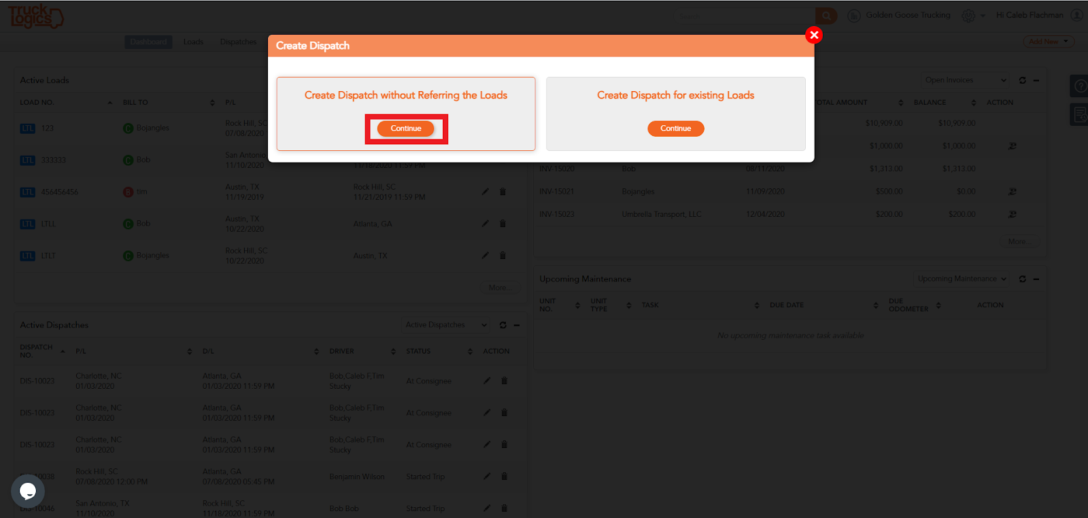Image resolution: width=1088 pixels, height=518 pixels.
Task: Sort maintenance by DUE DATE arrows
Action: tap(876, 305)
